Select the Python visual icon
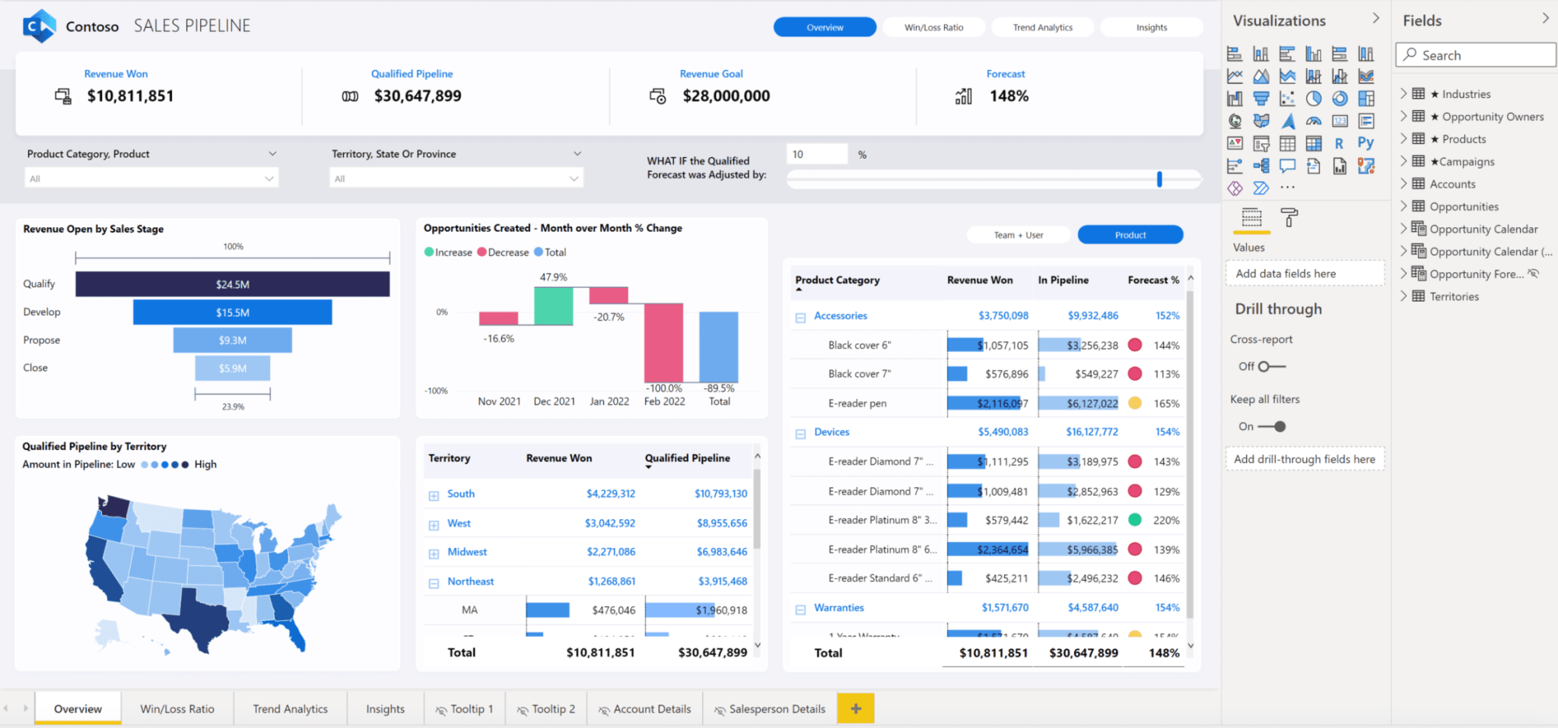Viewport: 1558px width, 728px height. point(1366,143)
